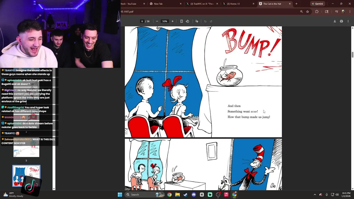Viewport: 354px width, 199px height.
Task: Open the volume tray icon
Action: [x=337, y=195]
